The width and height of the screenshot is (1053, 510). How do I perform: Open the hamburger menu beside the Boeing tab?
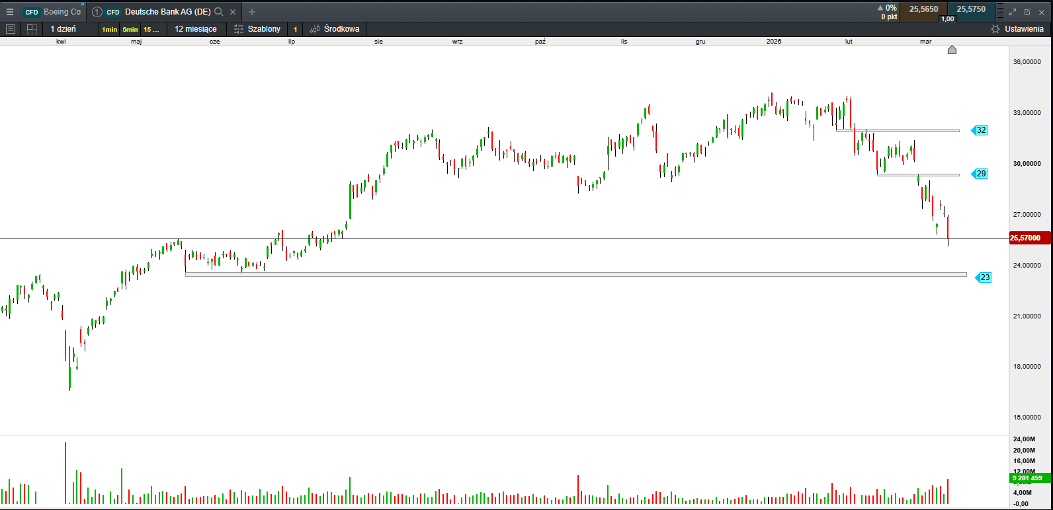click(9, 11)
